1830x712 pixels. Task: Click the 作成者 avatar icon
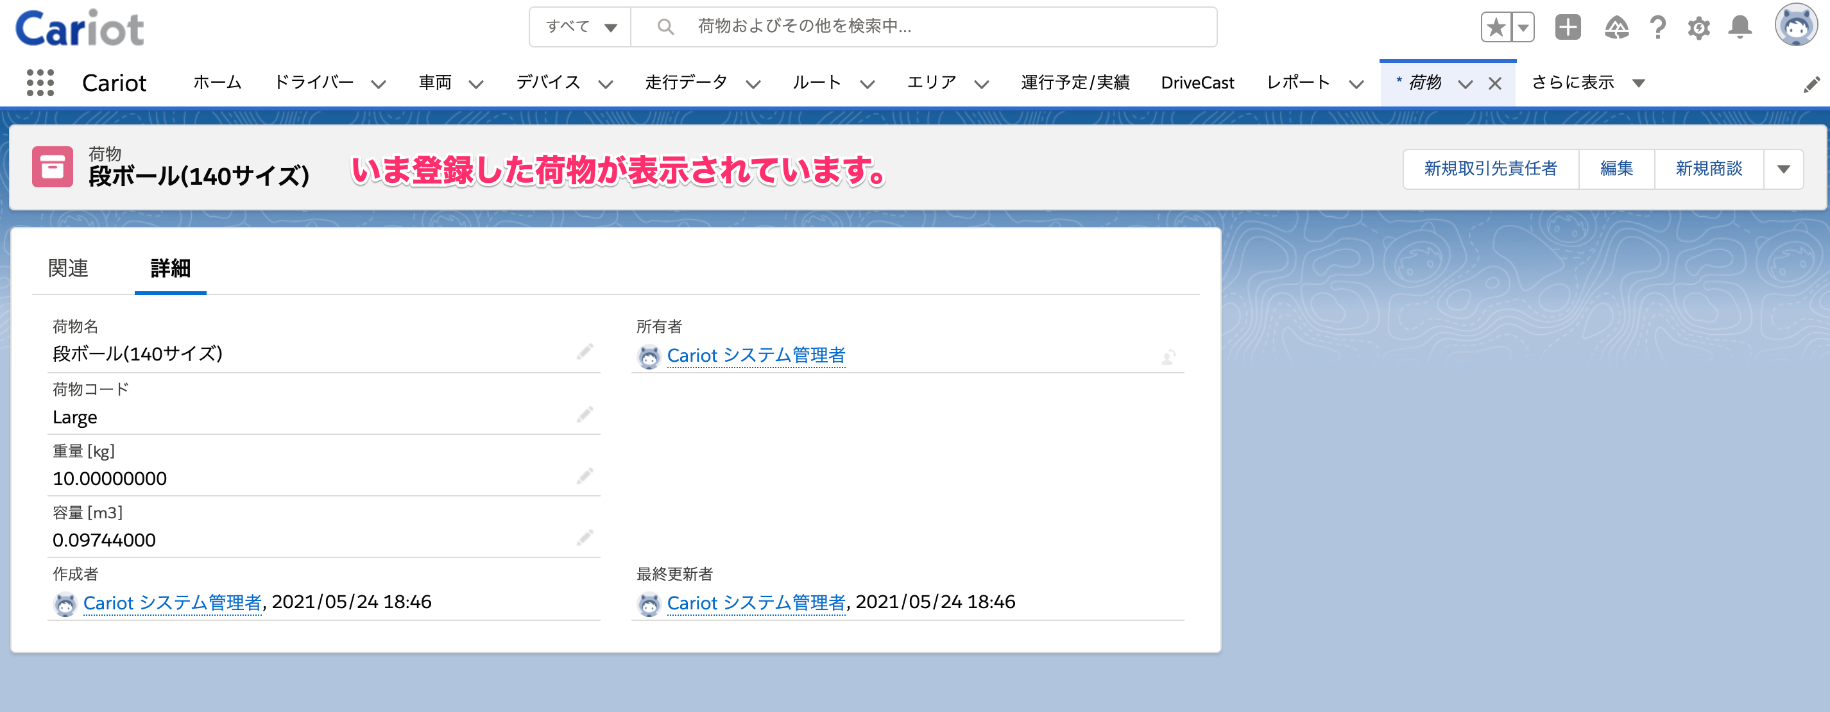[x=65, y=604]
